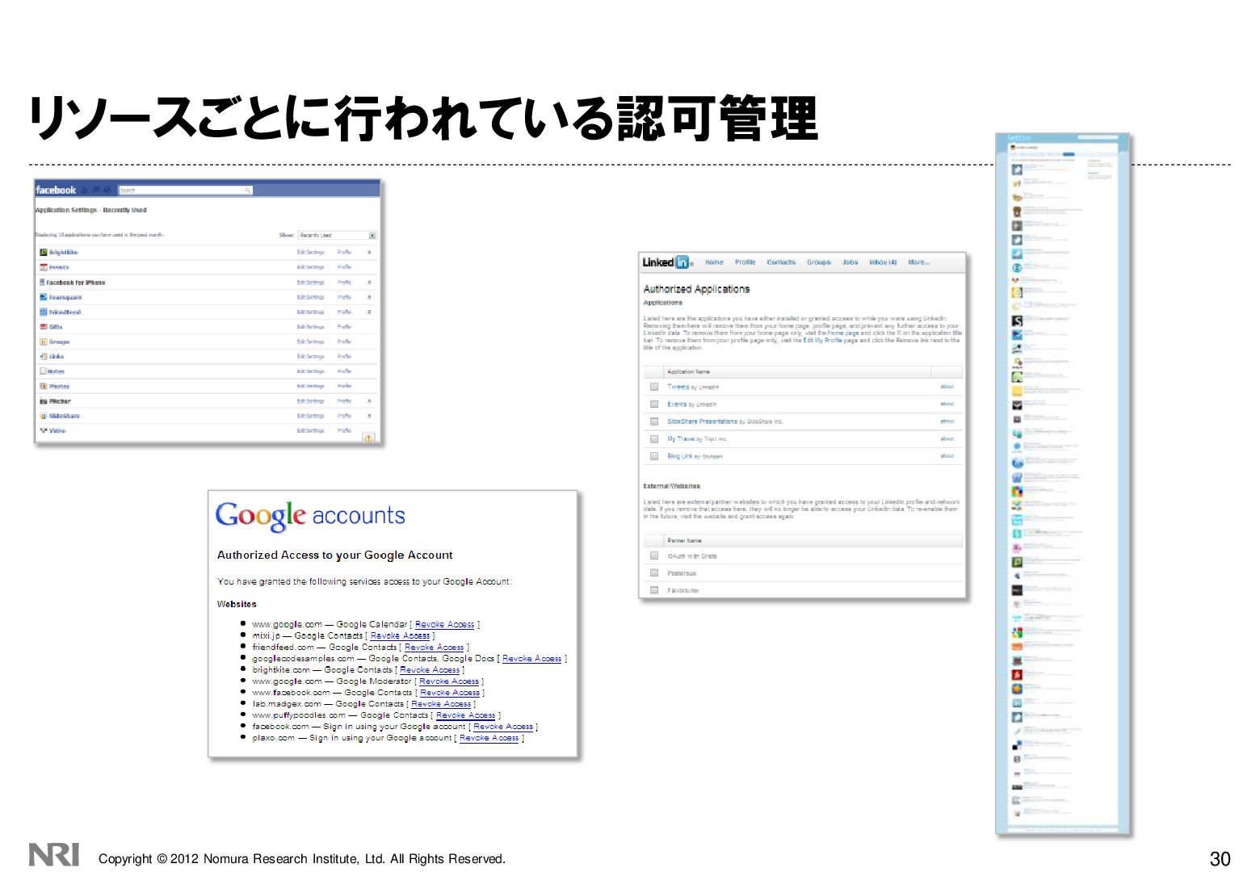Click the facebook logo in the header
This screenshot has width=1260, height=872.
click(x=56, y=190)
